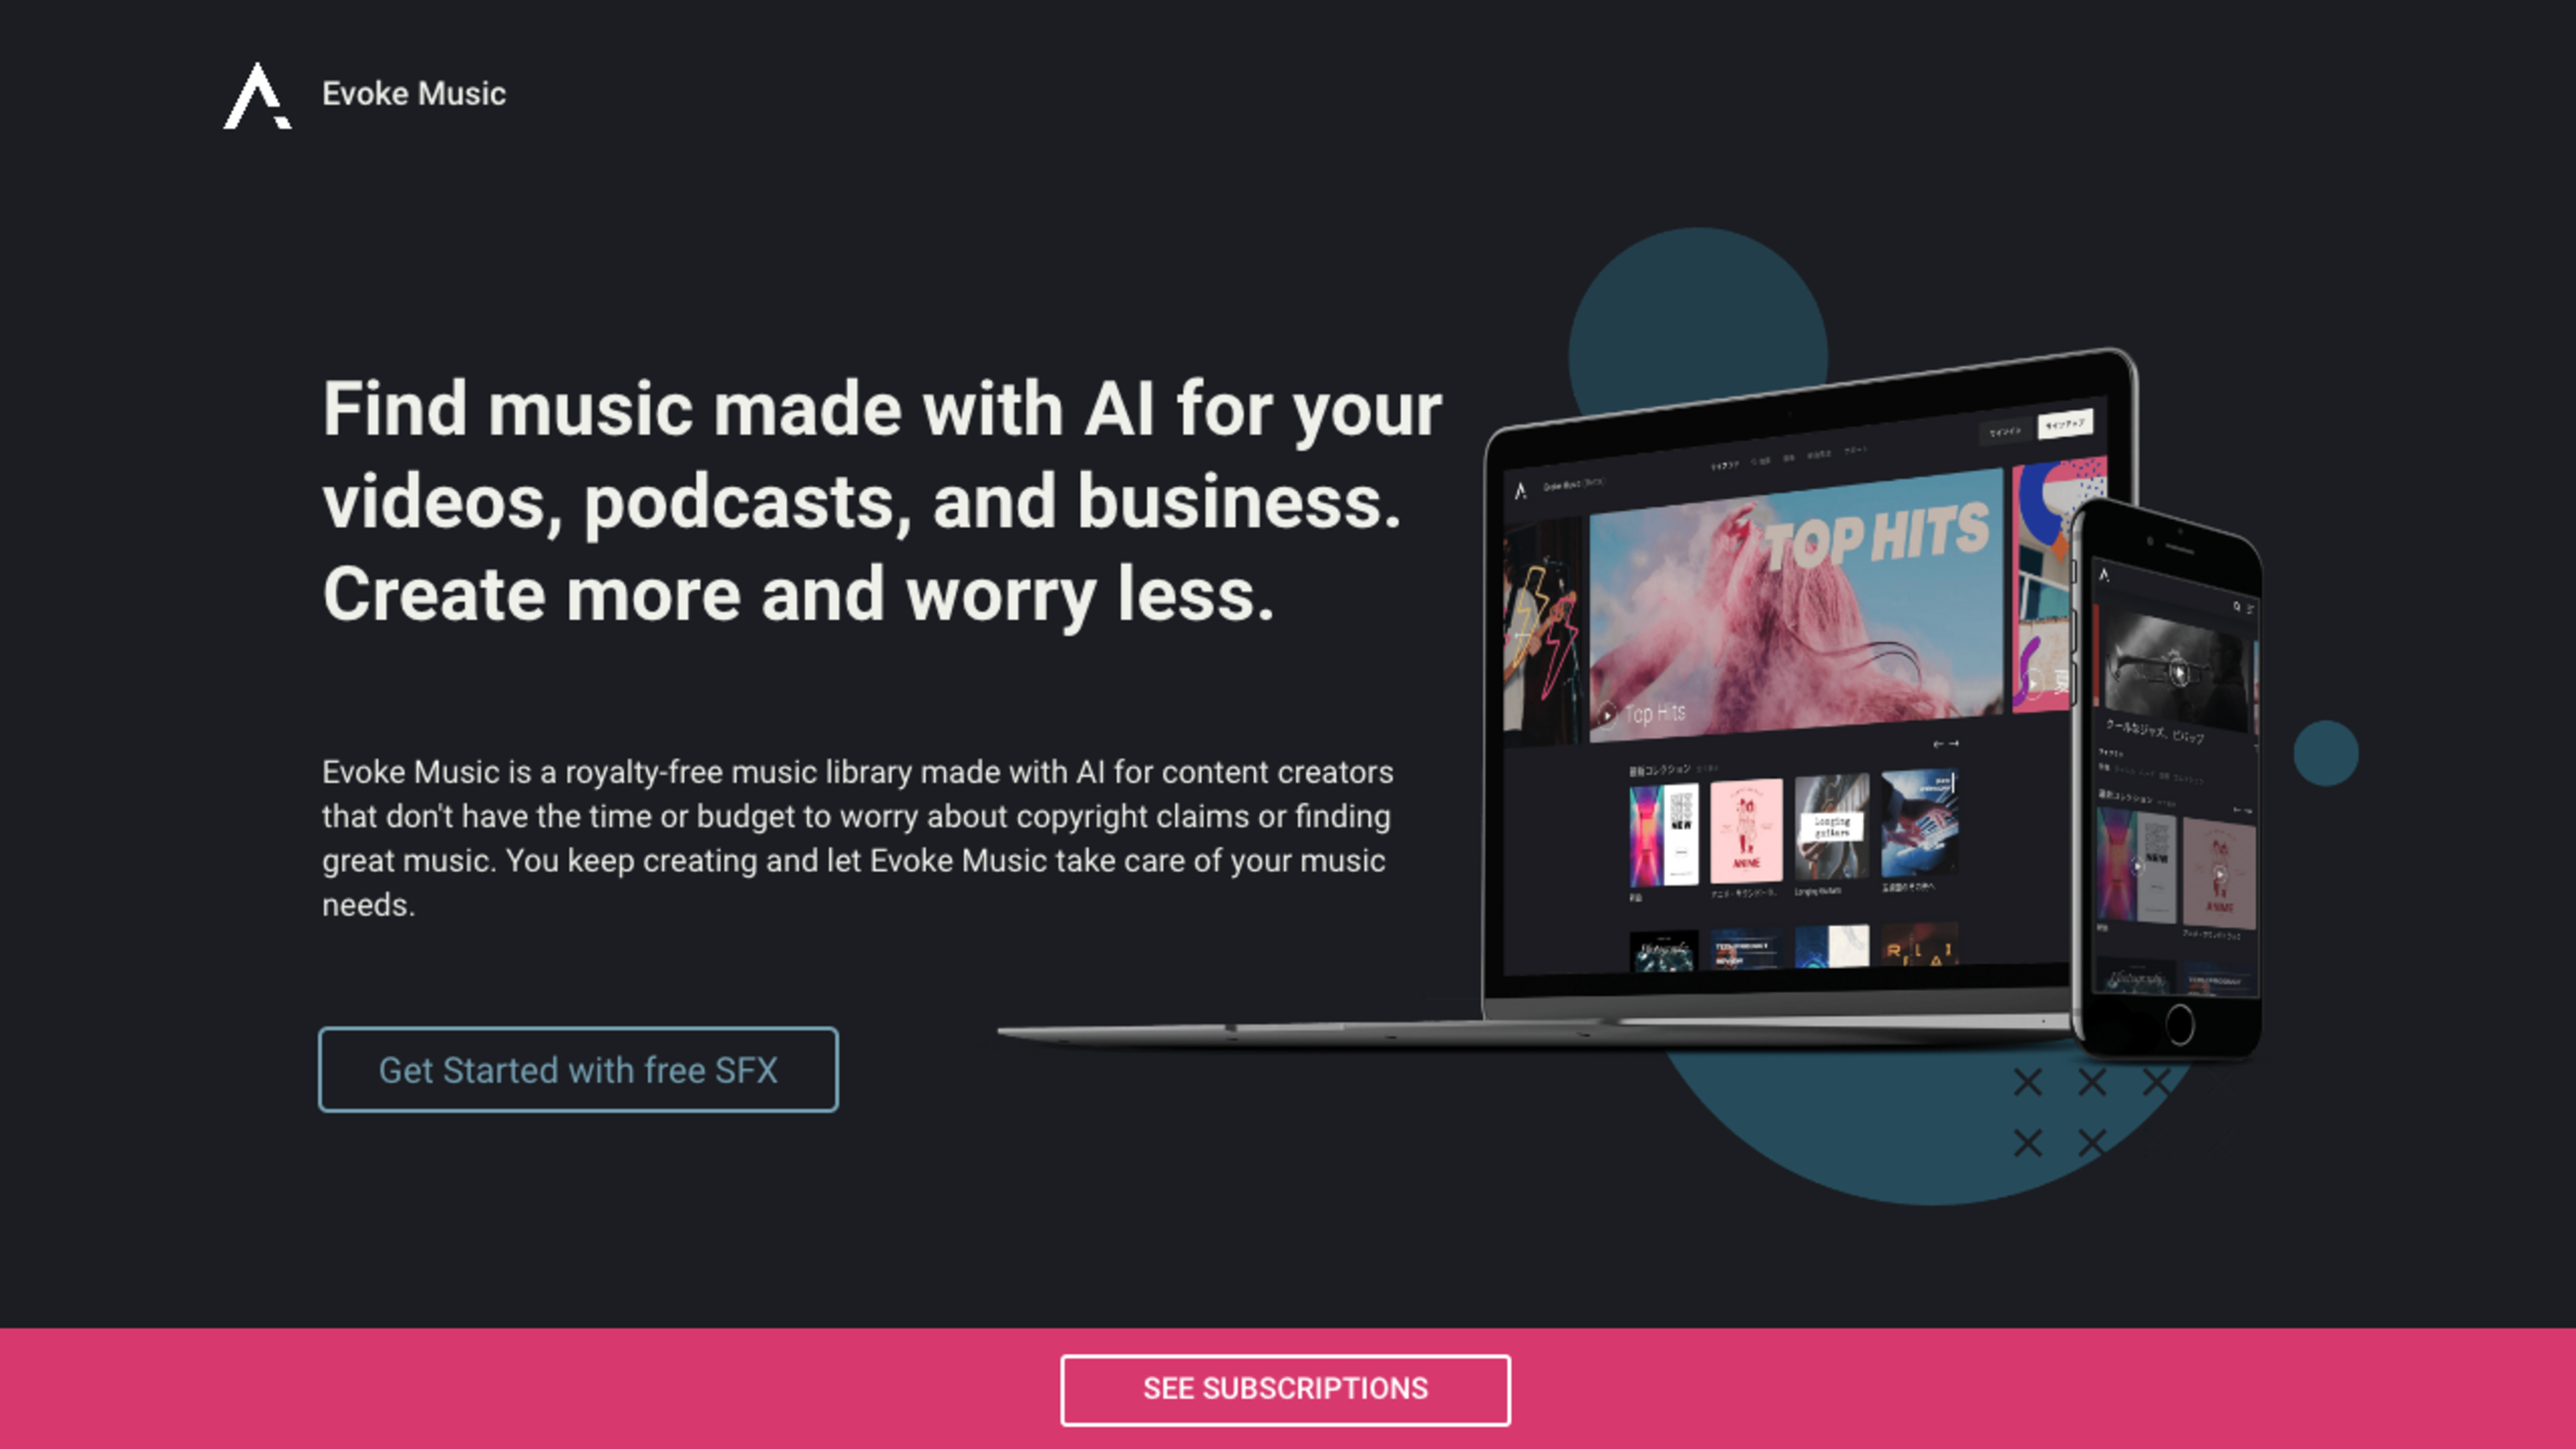2576x1449 pixels.
Task: Select the white sign-up button on laptop mockup
Action: (x=2065, y=425)
